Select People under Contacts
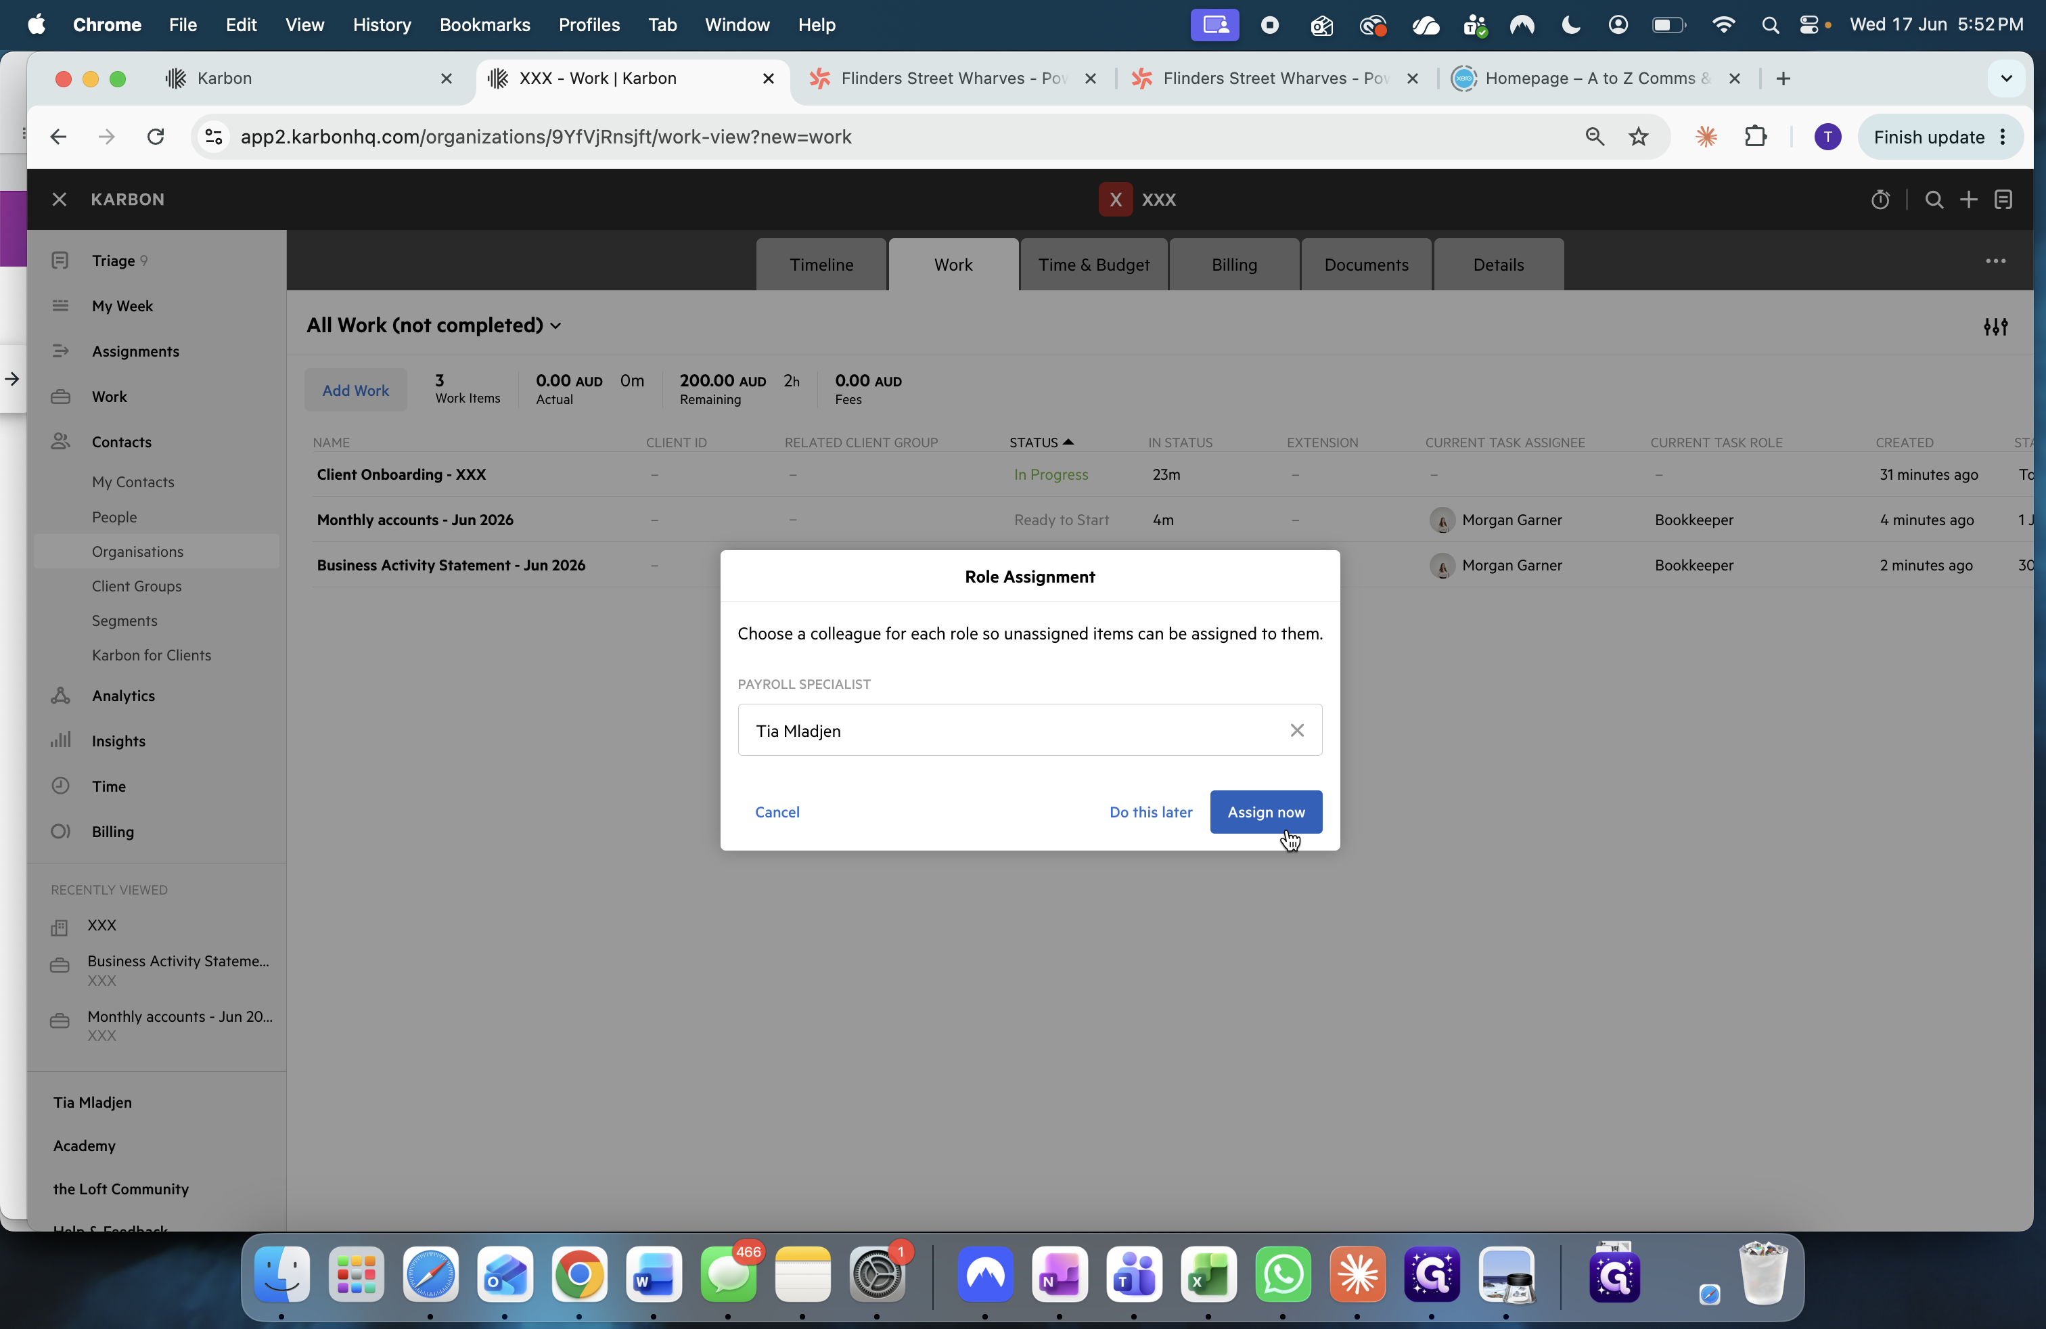 [114, 516]
